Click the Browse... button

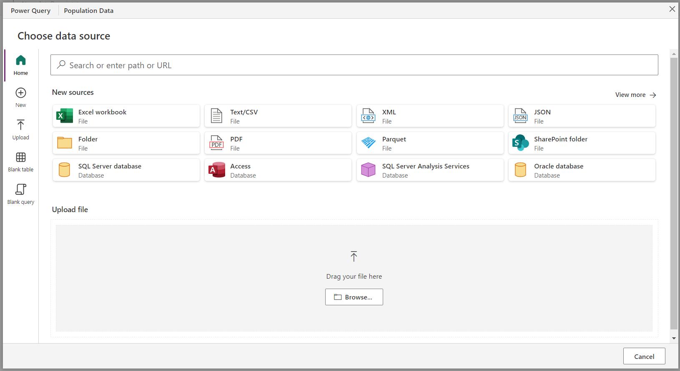(354, 297)
